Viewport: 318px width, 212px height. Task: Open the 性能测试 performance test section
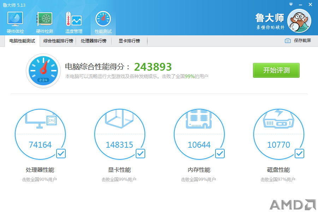(x=103, y=22)
